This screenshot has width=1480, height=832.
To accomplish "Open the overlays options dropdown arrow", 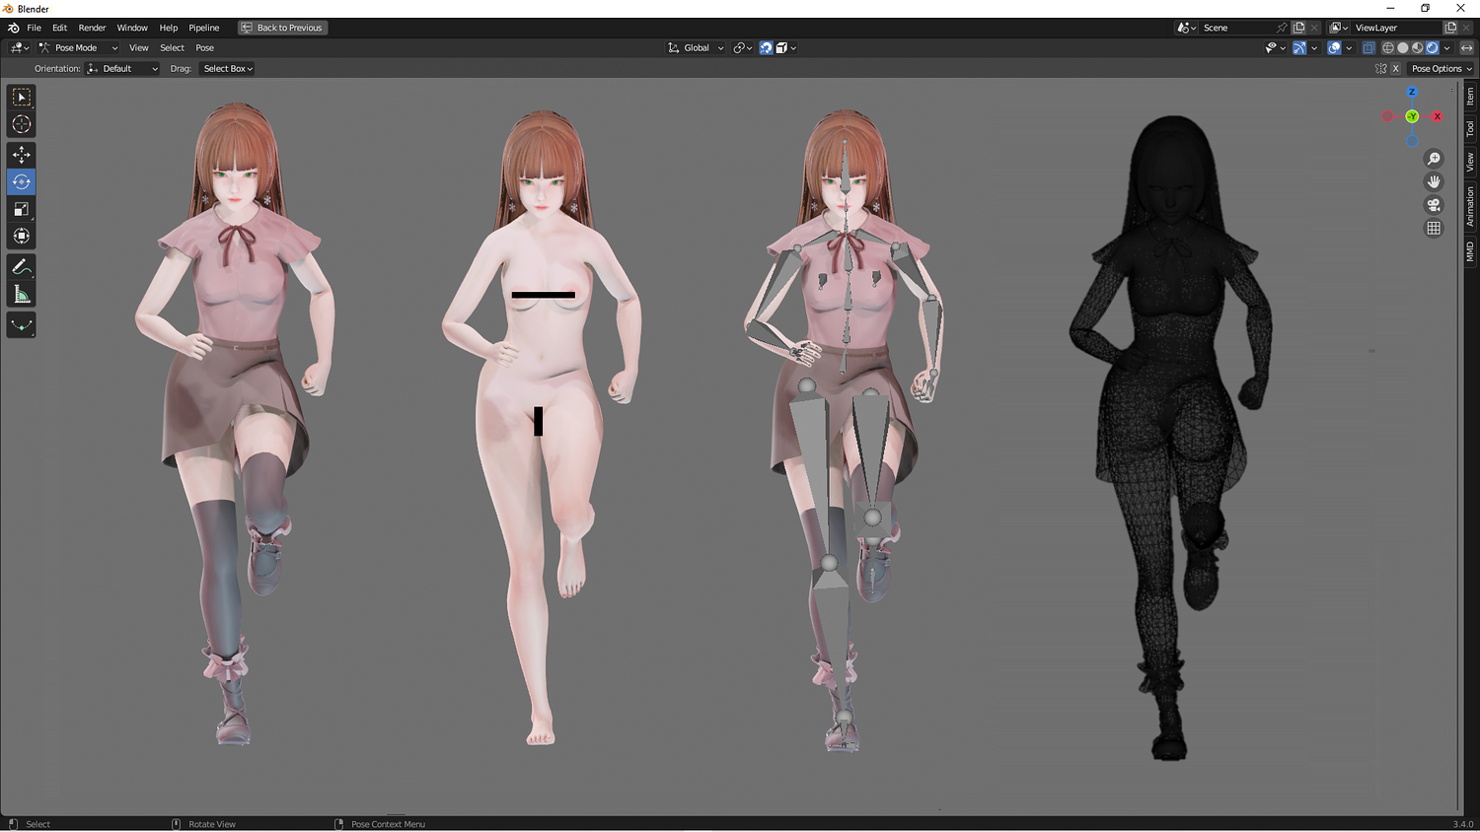I will (1349, 47).
